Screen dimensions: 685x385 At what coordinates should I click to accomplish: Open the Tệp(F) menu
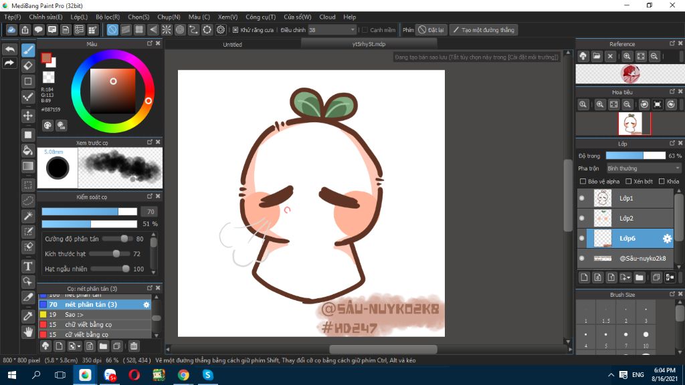point(12,17)
